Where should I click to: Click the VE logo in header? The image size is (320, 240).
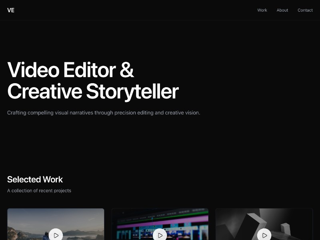click(x=11, y=10)
